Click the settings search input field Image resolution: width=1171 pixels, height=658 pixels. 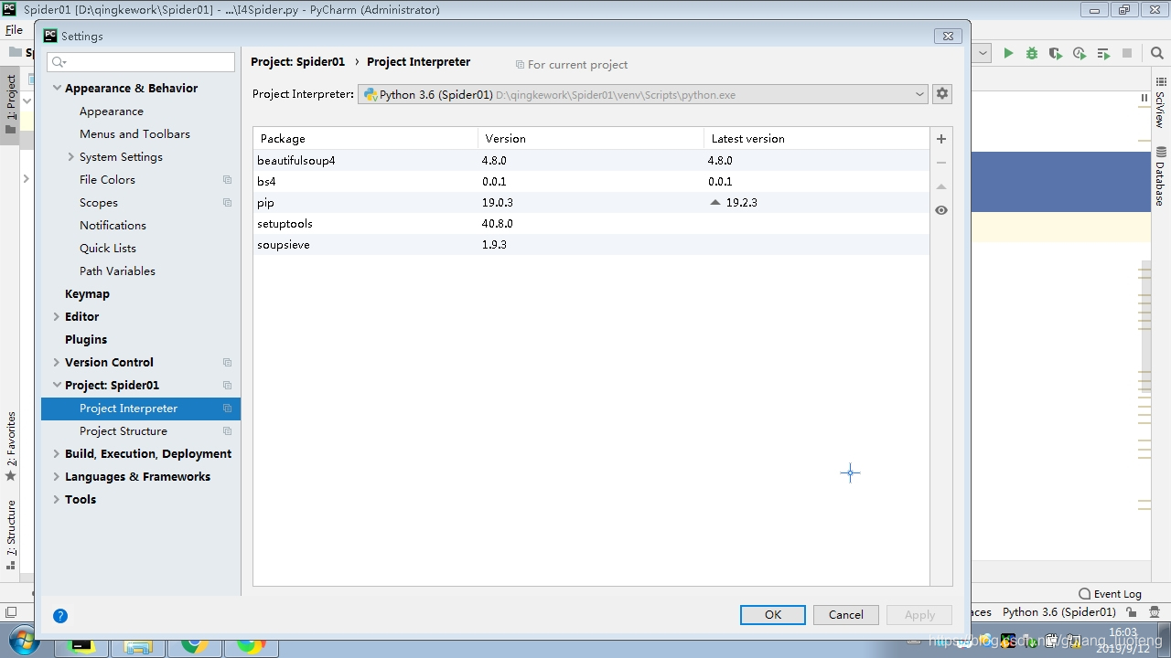click(142, 62)
